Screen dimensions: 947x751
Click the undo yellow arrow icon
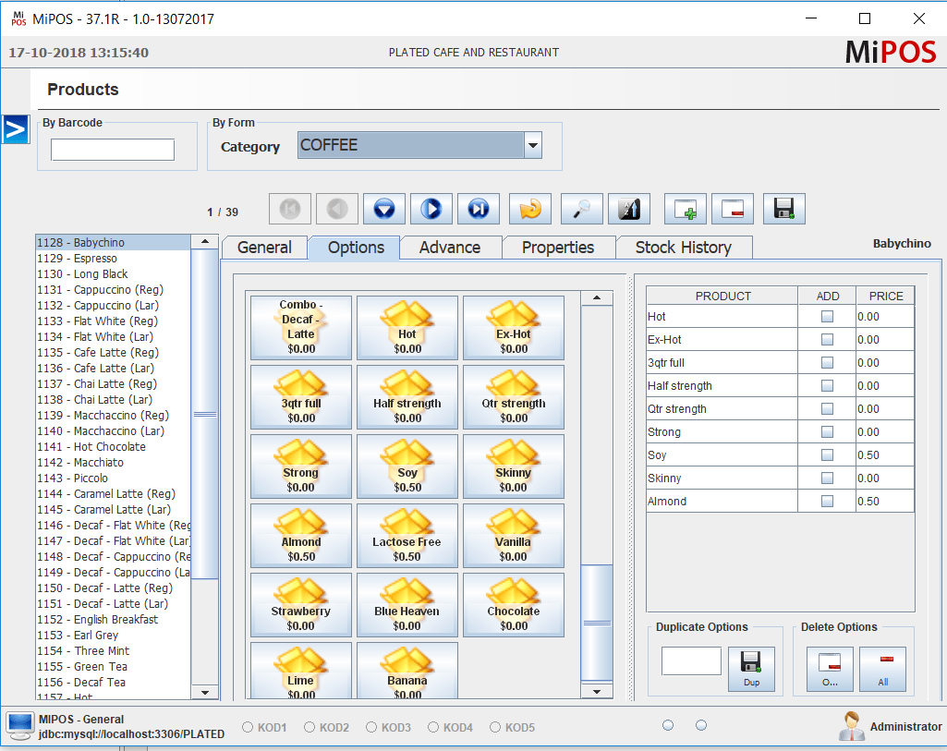[x=525, y=209]
